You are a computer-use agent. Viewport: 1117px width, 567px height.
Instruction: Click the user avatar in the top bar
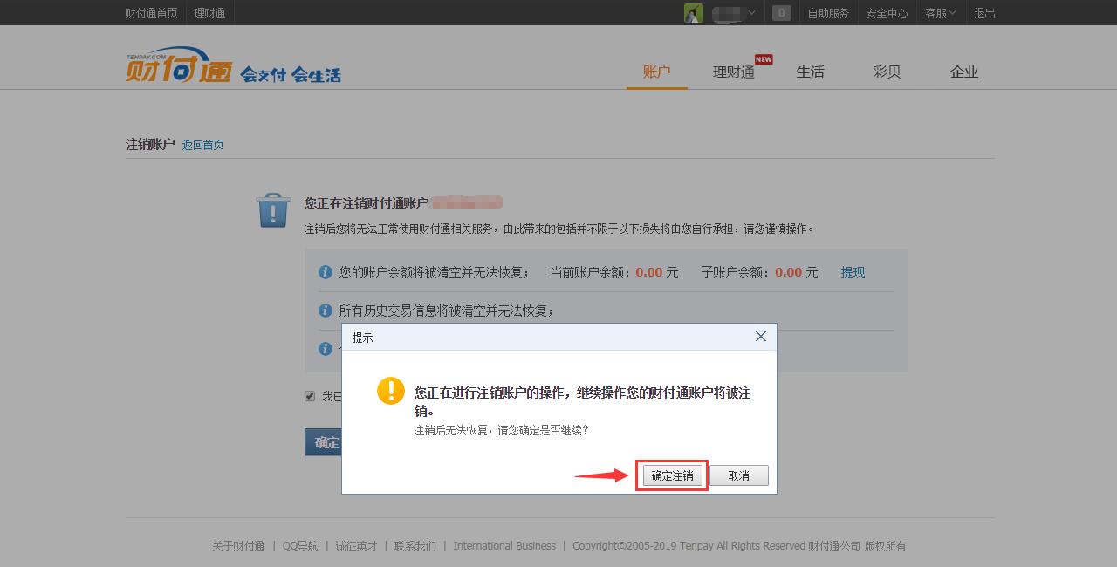[692, 12]
